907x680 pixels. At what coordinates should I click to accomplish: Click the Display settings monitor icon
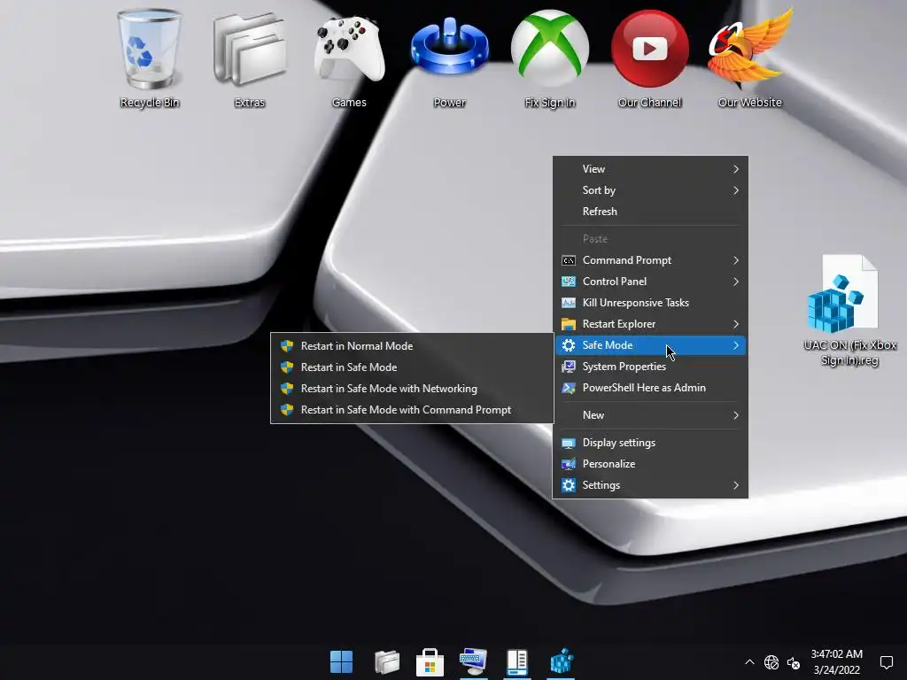coord(569,443)
